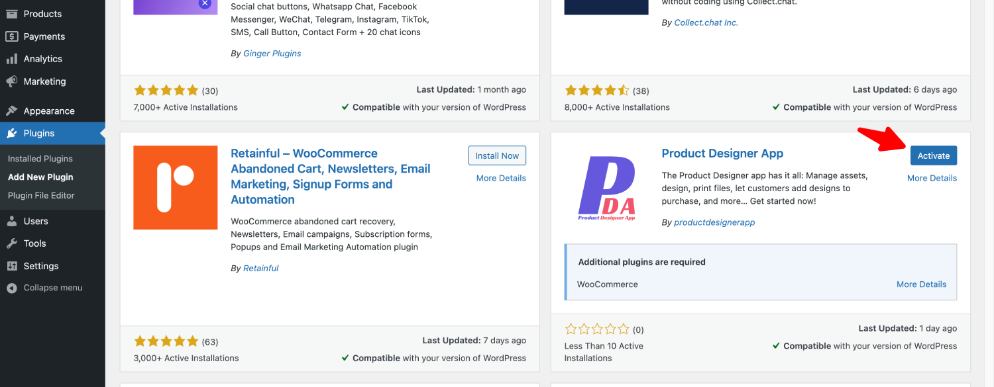The height and width of the screenshot is (387, 994).
Task: Click the Retainful orange logo thumbnail
Action: point(176,188)
